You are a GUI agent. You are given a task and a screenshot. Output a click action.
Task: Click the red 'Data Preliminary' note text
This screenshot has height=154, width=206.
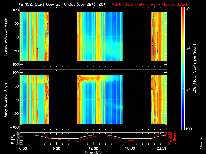149,4
